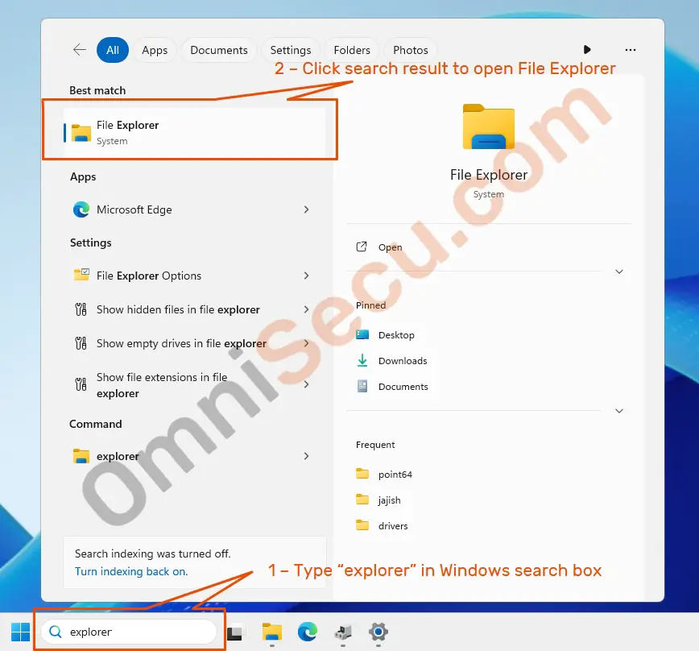Click Open in the preview pane
Image resolution: width=699 pixels, height=651 pixels.
tap(390, 247)
